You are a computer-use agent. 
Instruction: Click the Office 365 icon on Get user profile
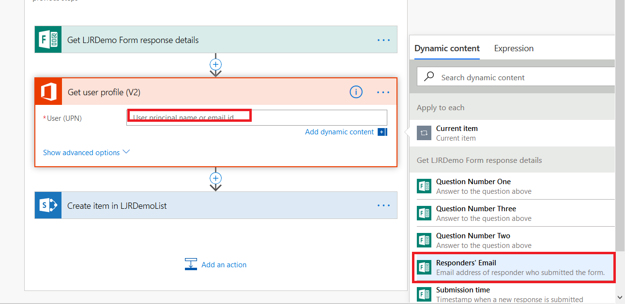(x=48, y=92)
